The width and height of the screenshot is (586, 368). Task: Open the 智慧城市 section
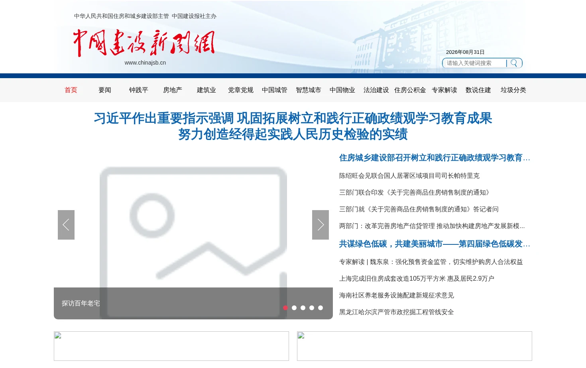pyautogui.click(x=309, y=90)
